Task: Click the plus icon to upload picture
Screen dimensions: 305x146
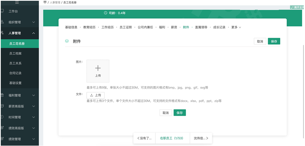Action: tap(98, 68)
